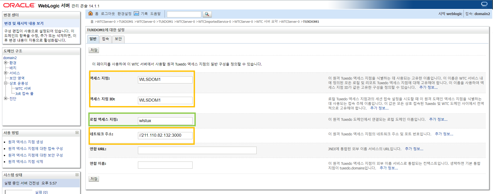Click the 연합 이름 input field
This screenshot has height=194, width=493.
165,165
